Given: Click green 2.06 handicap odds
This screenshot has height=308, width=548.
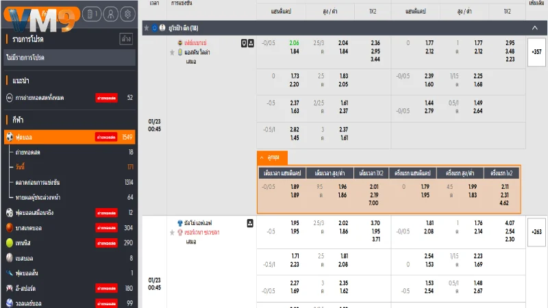Looking at the screenshot, I should pyautogui.click(x=294, y=43).
